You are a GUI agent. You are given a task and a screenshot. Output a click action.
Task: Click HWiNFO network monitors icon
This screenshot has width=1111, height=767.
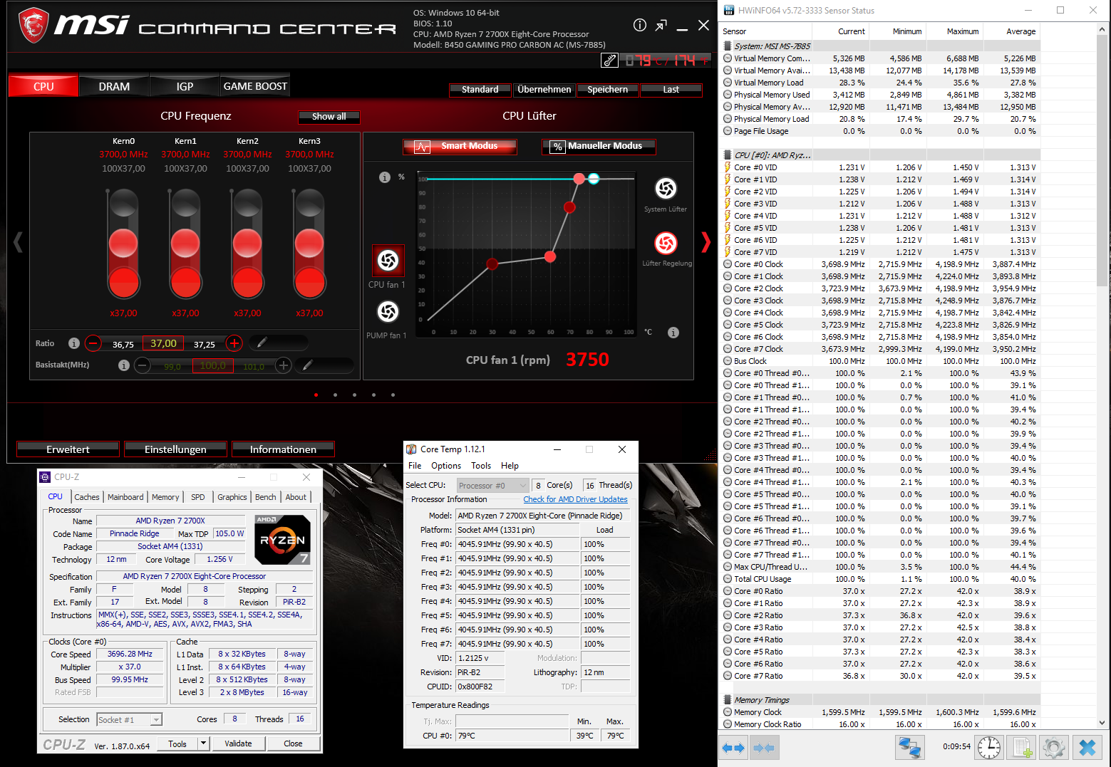point(909,748)
